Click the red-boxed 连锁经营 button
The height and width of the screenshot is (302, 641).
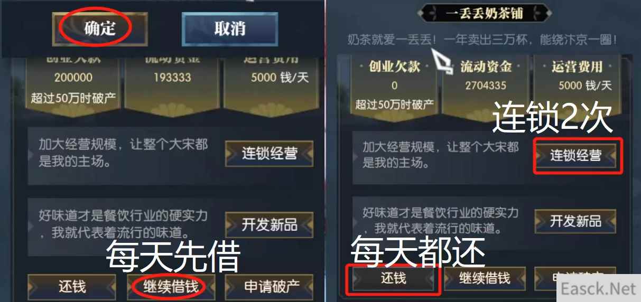[x=575, y=156]
